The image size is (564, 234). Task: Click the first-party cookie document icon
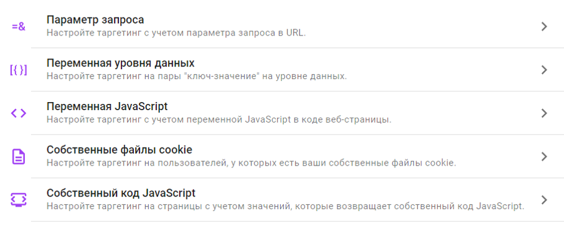click(18, 157)
